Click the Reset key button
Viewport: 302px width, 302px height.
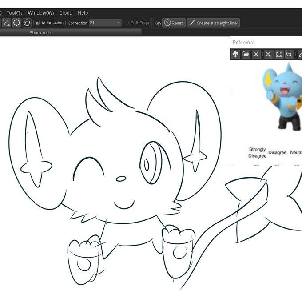[x=174, y=23]
